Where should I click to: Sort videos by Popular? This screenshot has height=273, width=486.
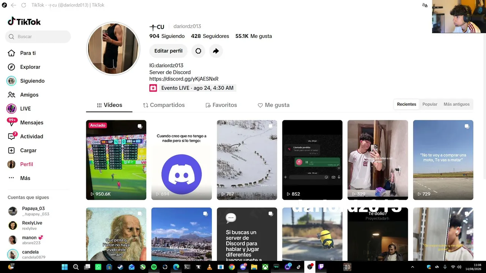[x=430, y=104]
